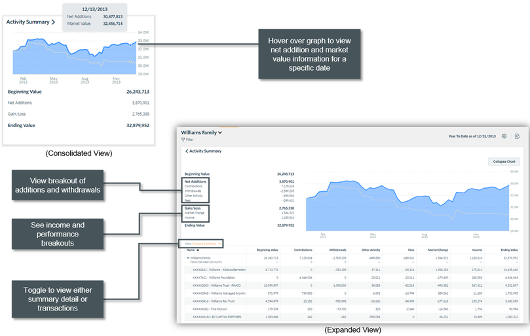This screenshot has height=336, width=530.
Task: Click the Filter funnel icon
Action: pos(183,140)
